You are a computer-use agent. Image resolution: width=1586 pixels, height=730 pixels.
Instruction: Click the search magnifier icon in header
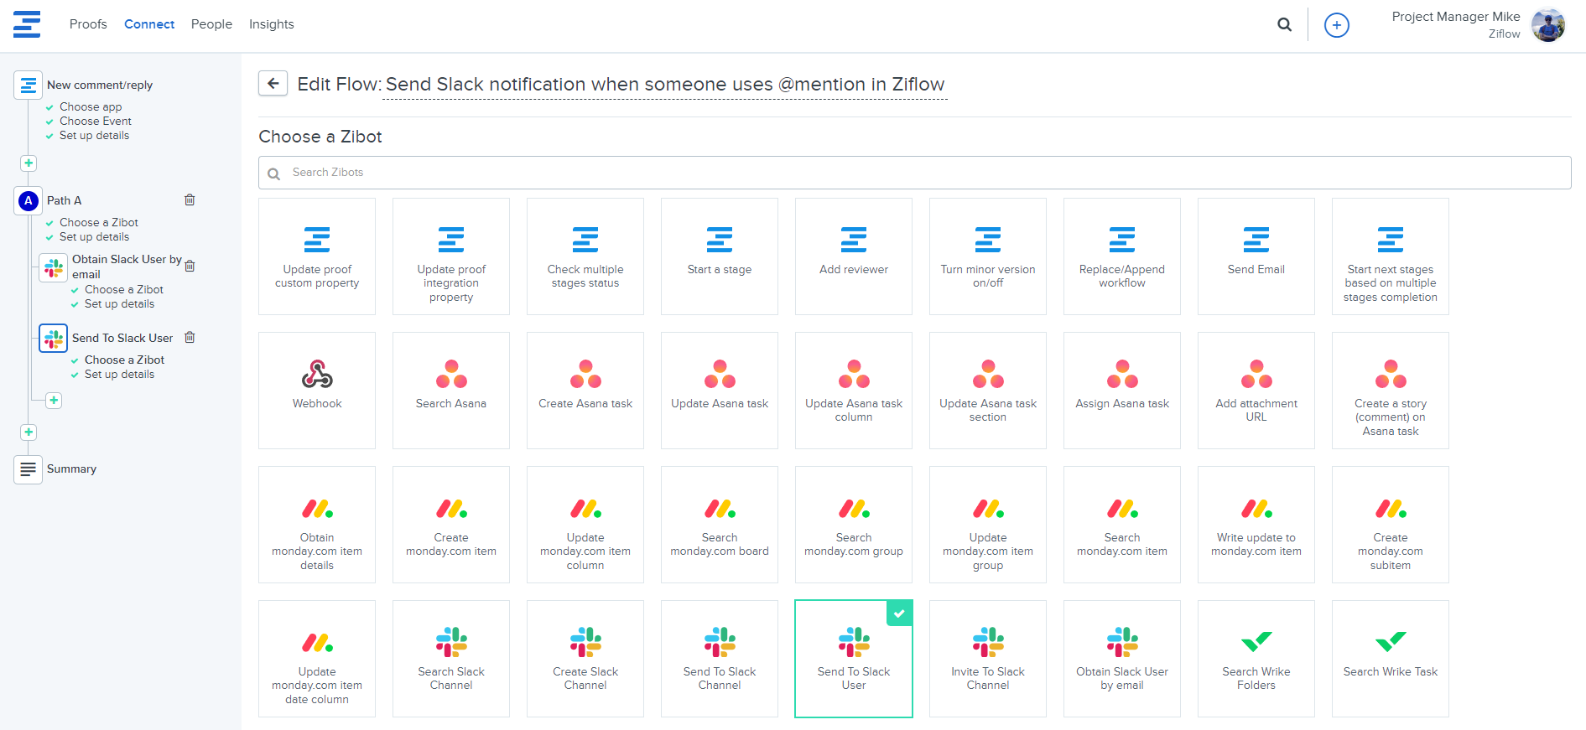coord(1284,25)
